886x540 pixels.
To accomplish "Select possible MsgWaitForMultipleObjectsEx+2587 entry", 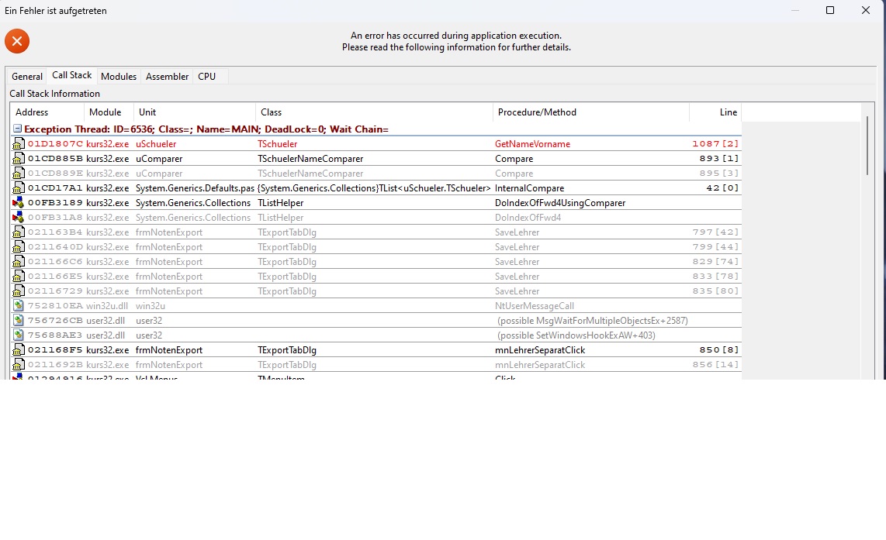I will pos(592,321).
